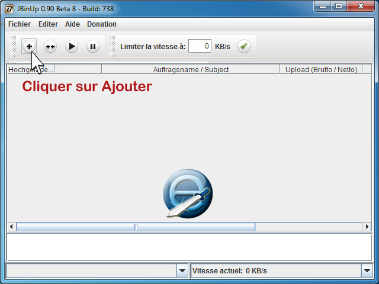
Task: Click the single plus Add button
Action: click(x=29, y=46)
